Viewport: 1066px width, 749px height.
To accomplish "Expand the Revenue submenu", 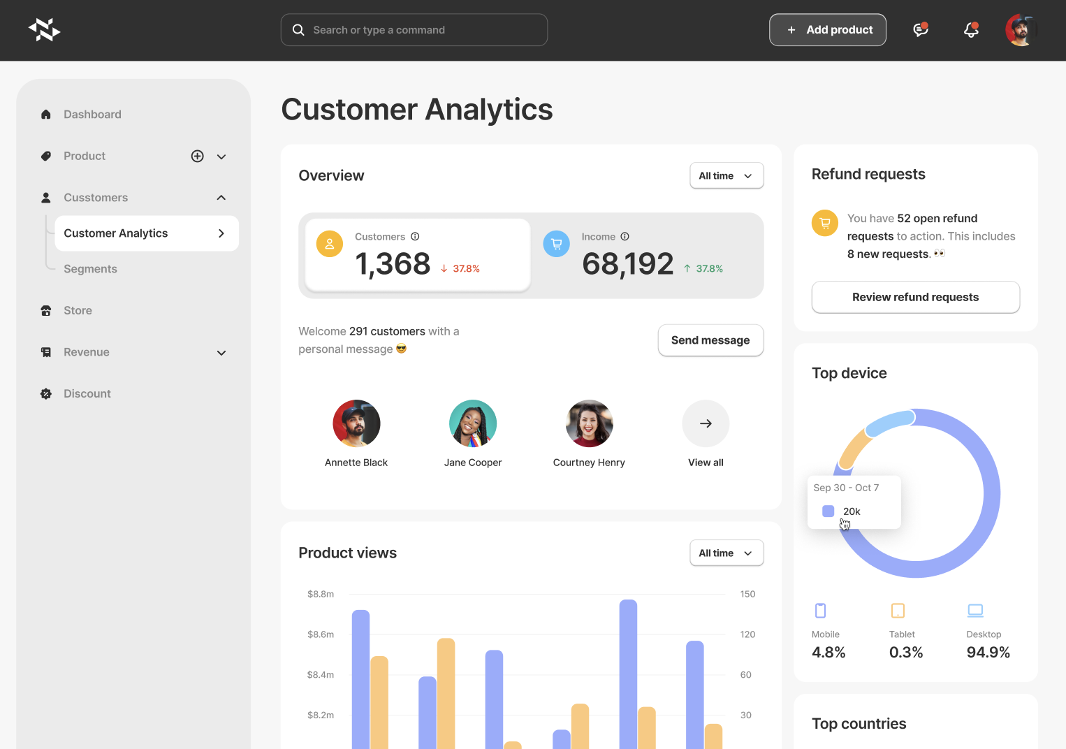I will 221,353.
